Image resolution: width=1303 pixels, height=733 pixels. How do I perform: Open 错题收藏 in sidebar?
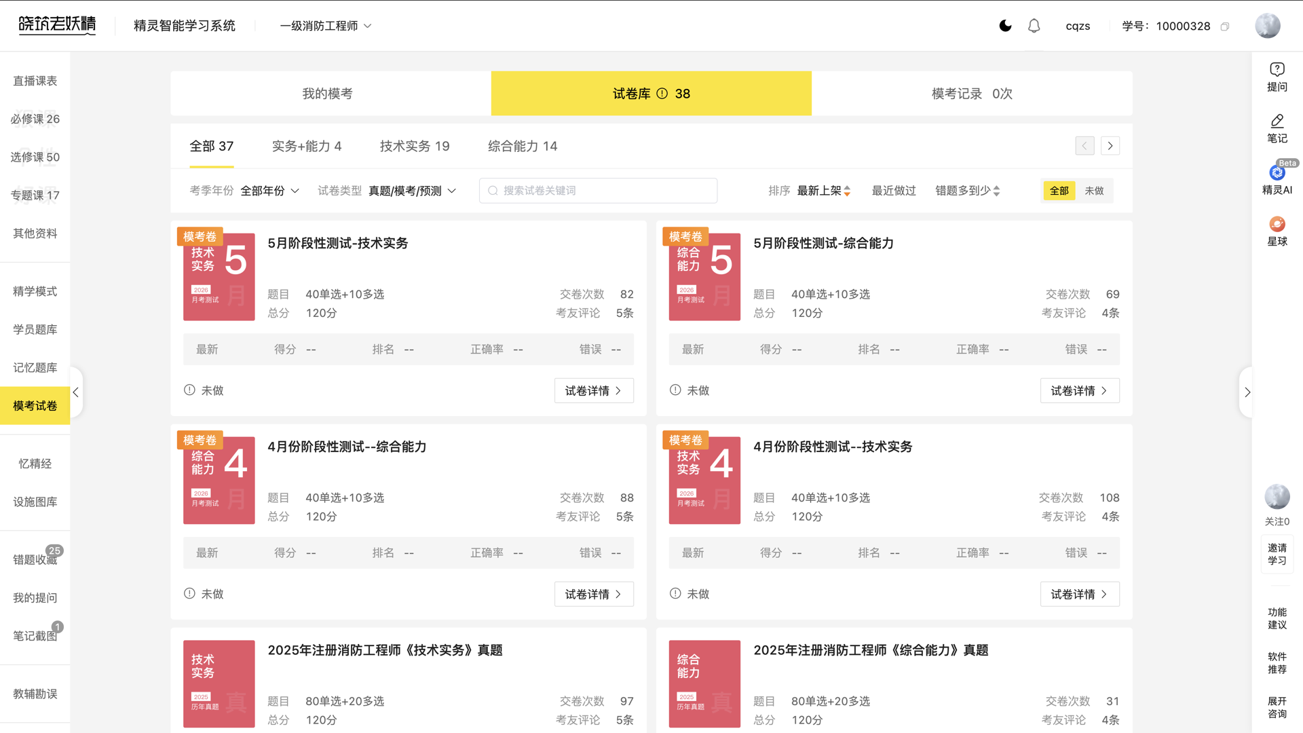(35, 559)
